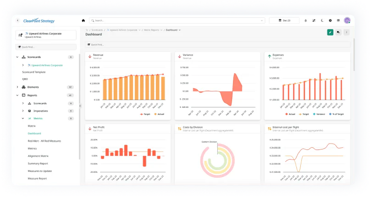Open the Measure Report item

coord(38,179)
